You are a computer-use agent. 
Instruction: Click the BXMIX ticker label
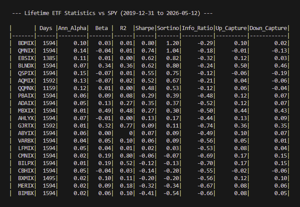click(26, 178)
